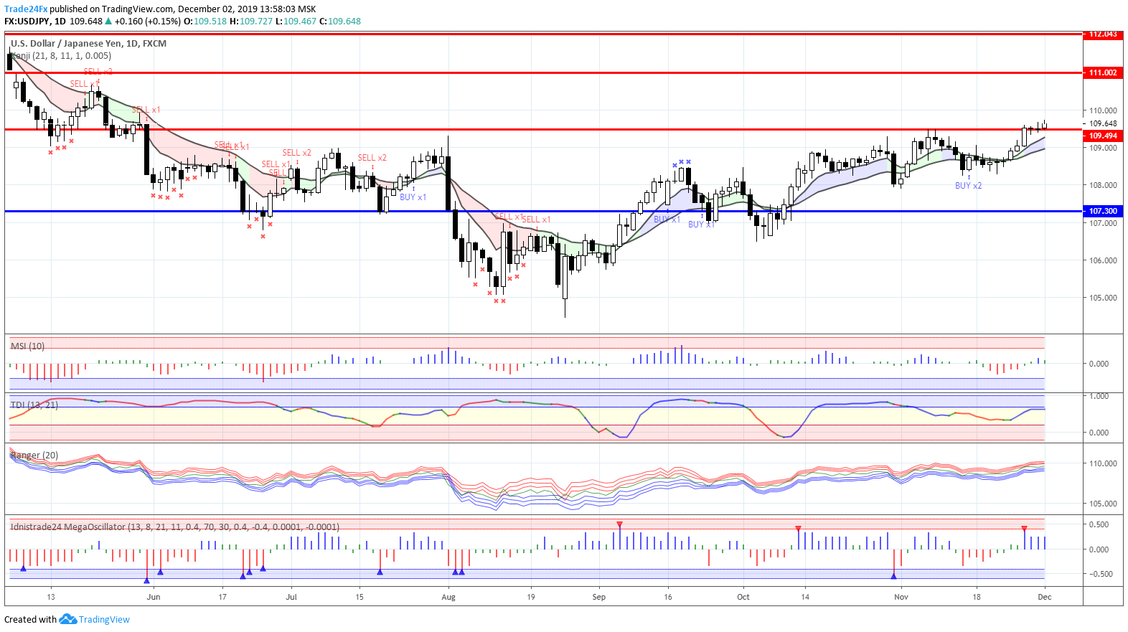This screenshot has height=632, width=1128.
Task: Click the TradingView cloud logo icon
Action: (x=67, y=619)
